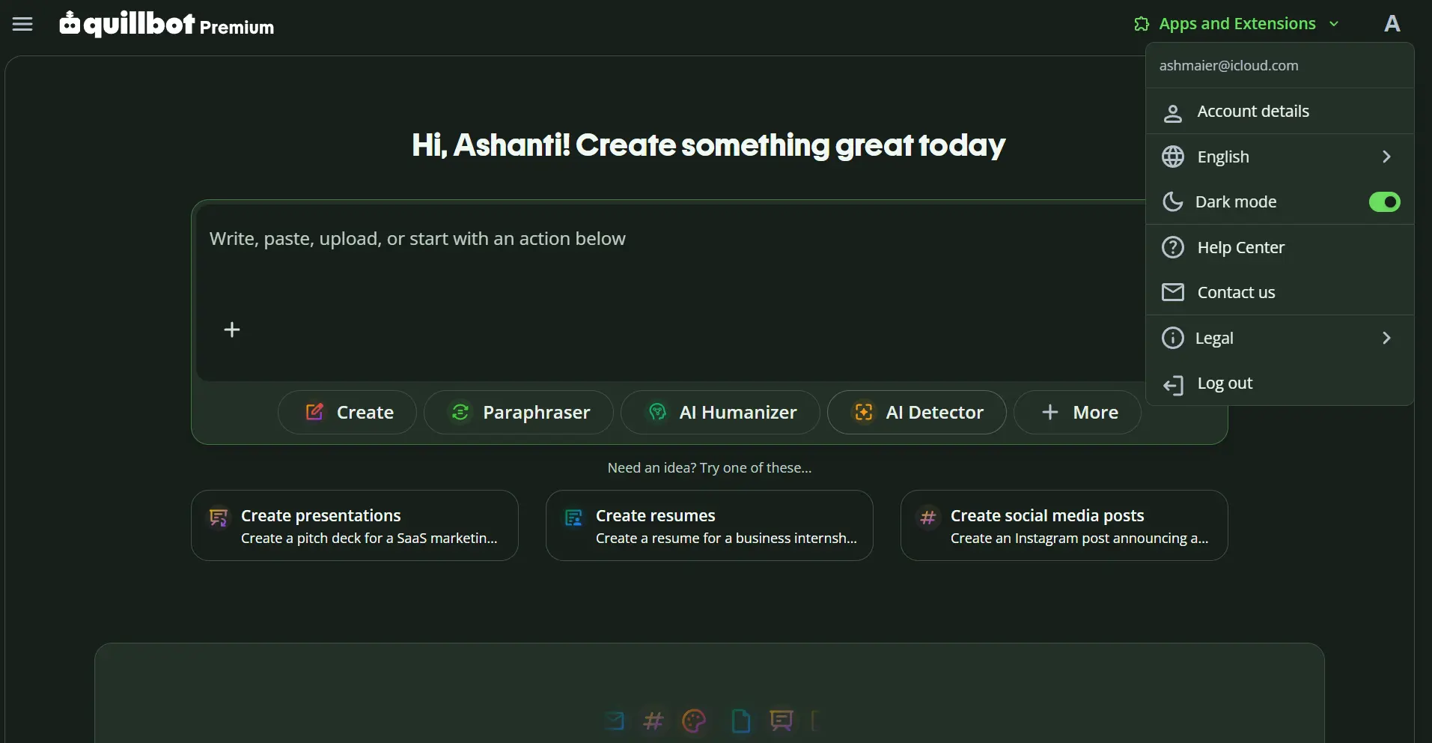Launch the Paraphraser tool
The width and height of the screenshot is (1432, 743).
pyautogui.click(x=519, y=412)
